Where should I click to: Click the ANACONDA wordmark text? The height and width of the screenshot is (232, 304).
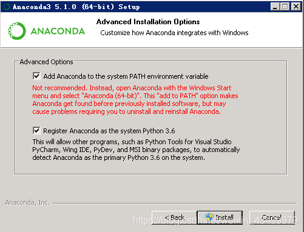pyautogui.click(x=58, y=31)
